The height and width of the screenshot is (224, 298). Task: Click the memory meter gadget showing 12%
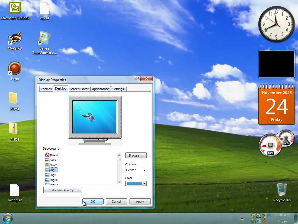tap(286, 139)
